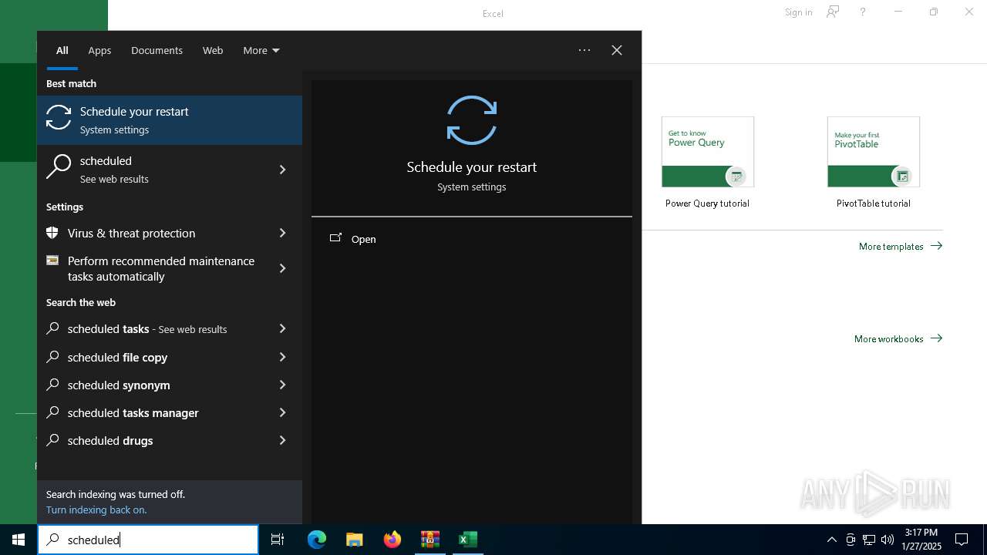Expand the maintenance tasks result arrow
The height and width of the screenshot is (555, 987).
(x=282, y=268)
